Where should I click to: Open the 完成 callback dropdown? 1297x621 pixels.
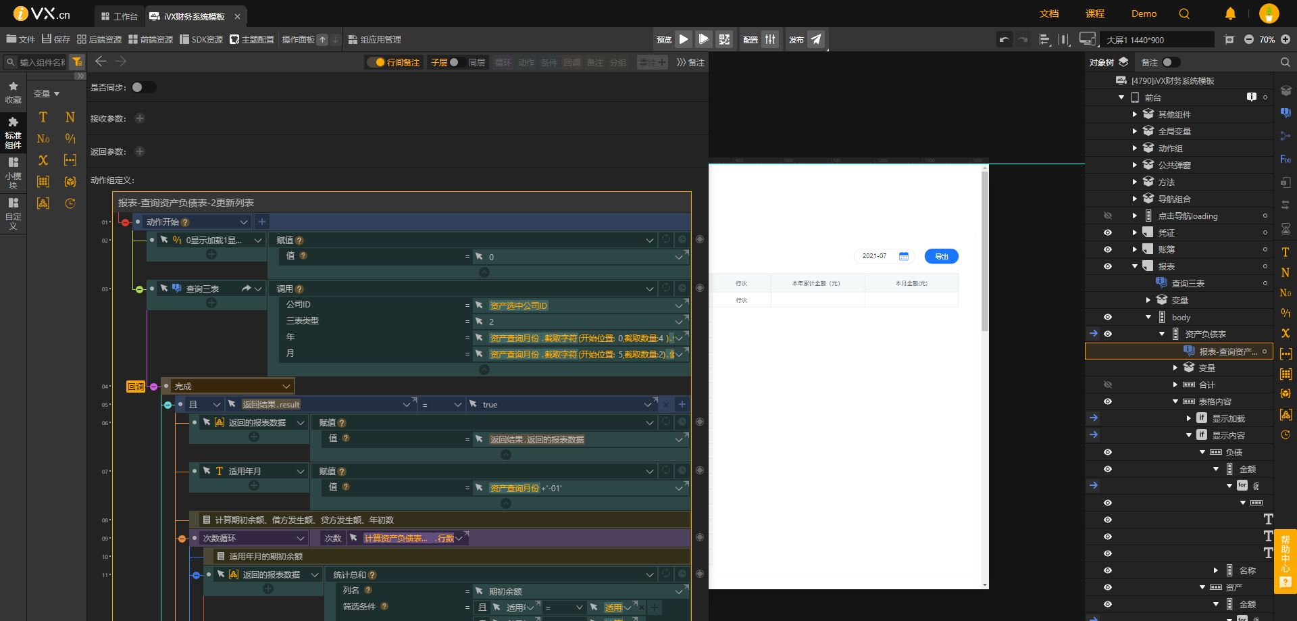click(286, 387)
